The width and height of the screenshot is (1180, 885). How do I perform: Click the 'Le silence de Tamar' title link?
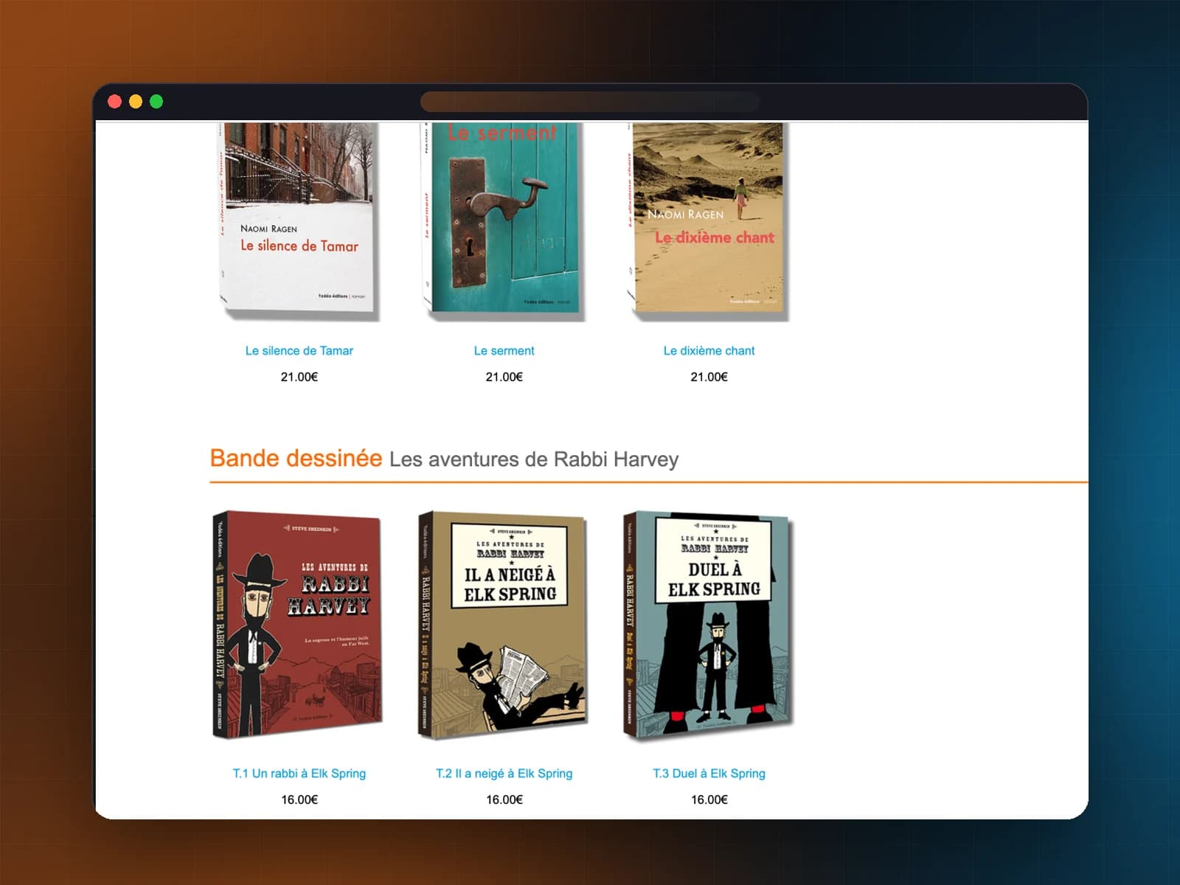coord(299,351)
